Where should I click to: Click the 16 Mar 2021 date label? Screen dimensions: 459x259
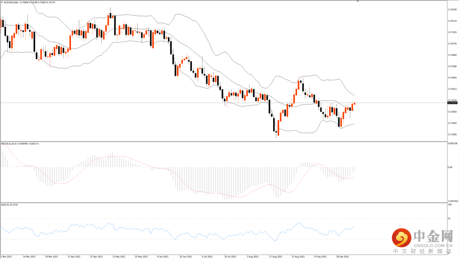coord(29,257)
